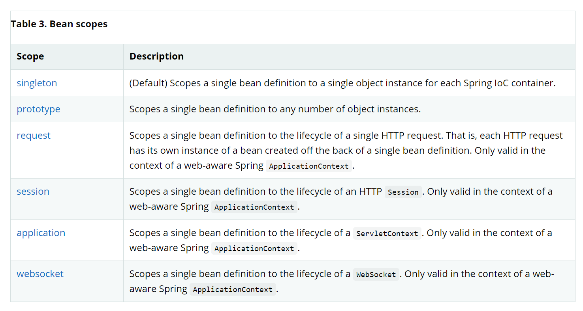Click the prototype row description text
583x311 pixels.
point(275,109)
